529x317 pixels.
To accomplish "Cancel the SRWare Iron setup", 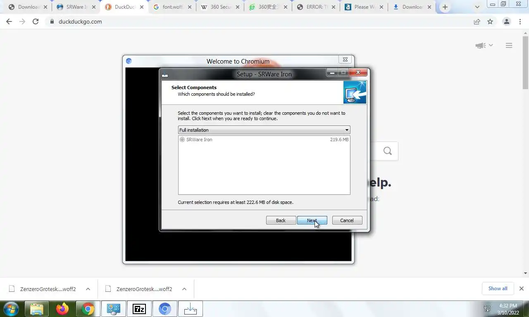I will [x=347, y=220].
